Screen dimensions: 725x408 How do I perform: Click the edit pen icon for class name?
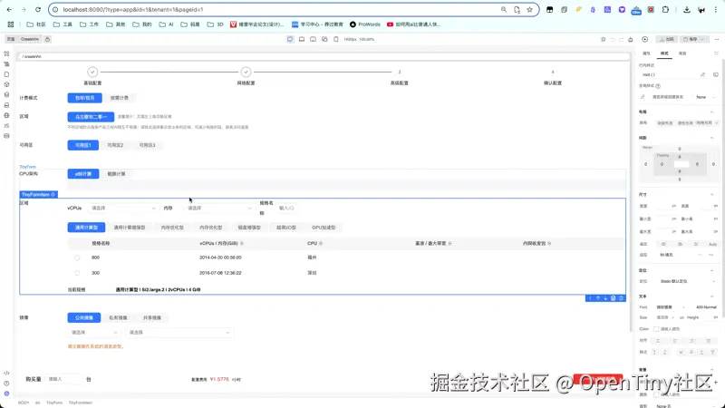[643, 97]
